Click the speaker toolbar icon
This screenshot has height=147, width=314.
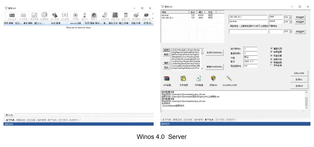click(75, 15)
